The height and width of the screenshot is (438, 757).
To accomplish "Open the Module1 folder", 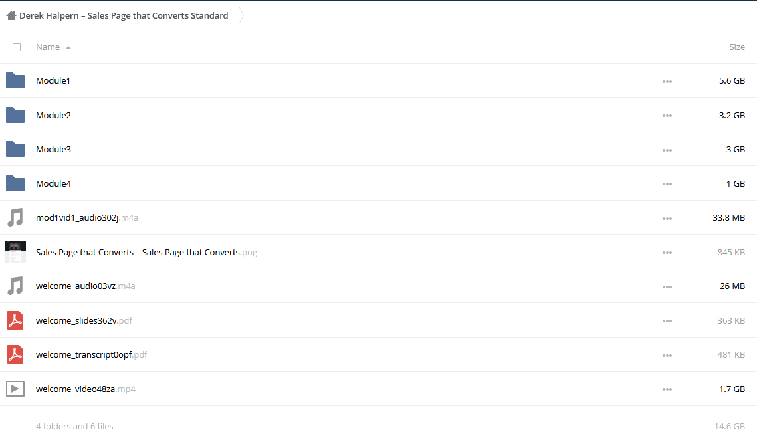I will [x=53, y=80].
